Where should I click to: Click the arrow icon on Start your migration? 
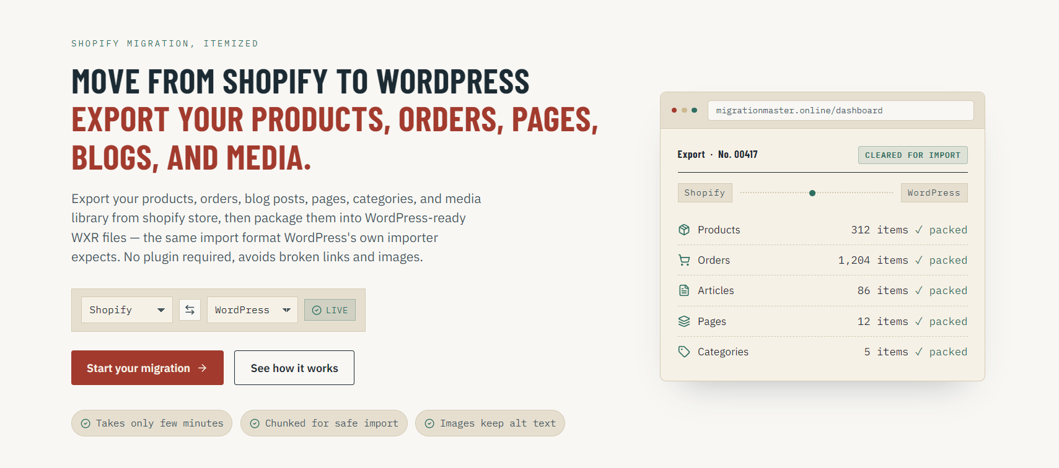[203, 368]
